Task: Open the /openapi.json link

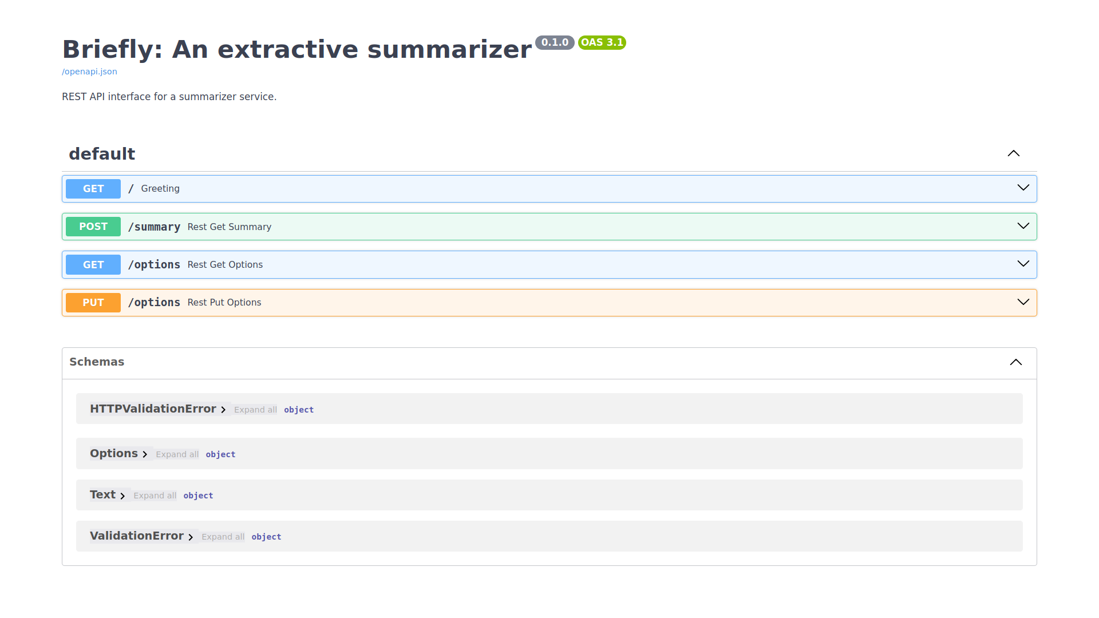Action: click(x=89, y=72)
